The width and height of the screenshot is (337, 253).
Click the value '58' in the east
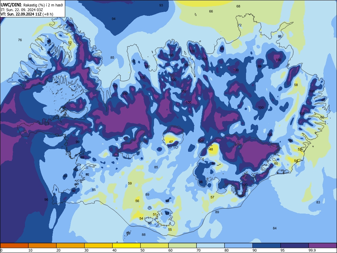(296, 85)
